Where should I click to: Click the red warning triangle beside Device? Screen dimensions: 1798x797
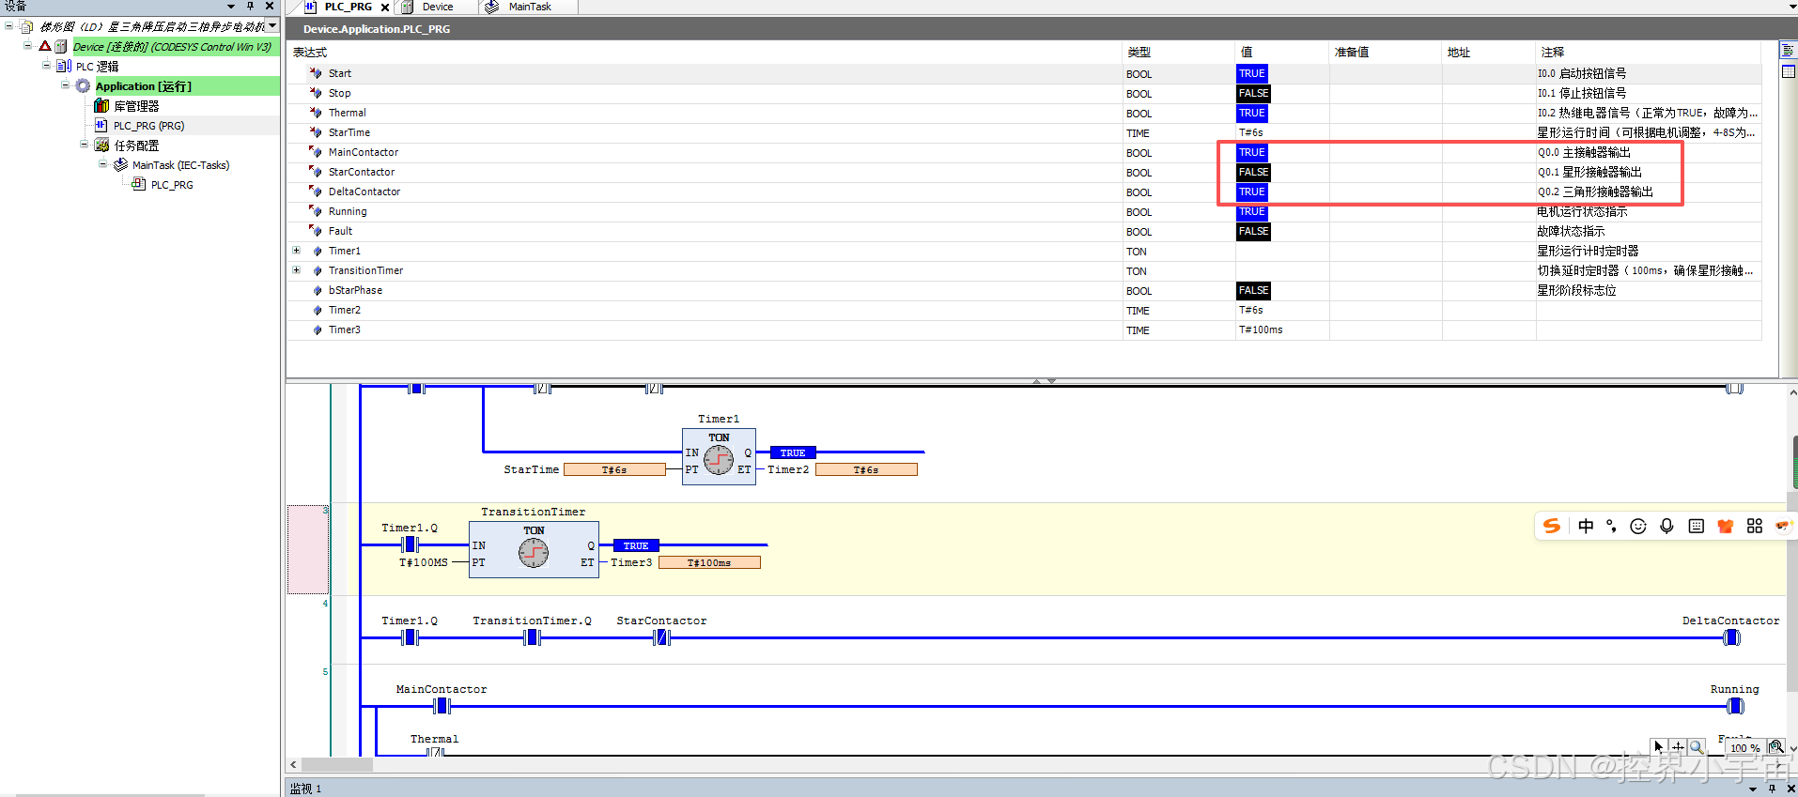tap(44, 46)
